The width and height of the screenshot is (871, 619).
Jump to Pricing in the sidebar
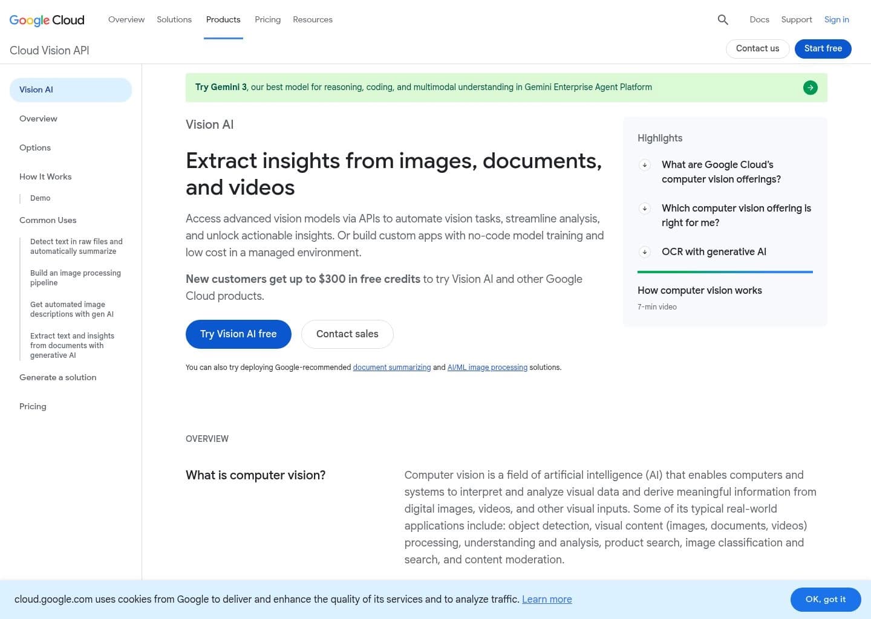point(33,406)
